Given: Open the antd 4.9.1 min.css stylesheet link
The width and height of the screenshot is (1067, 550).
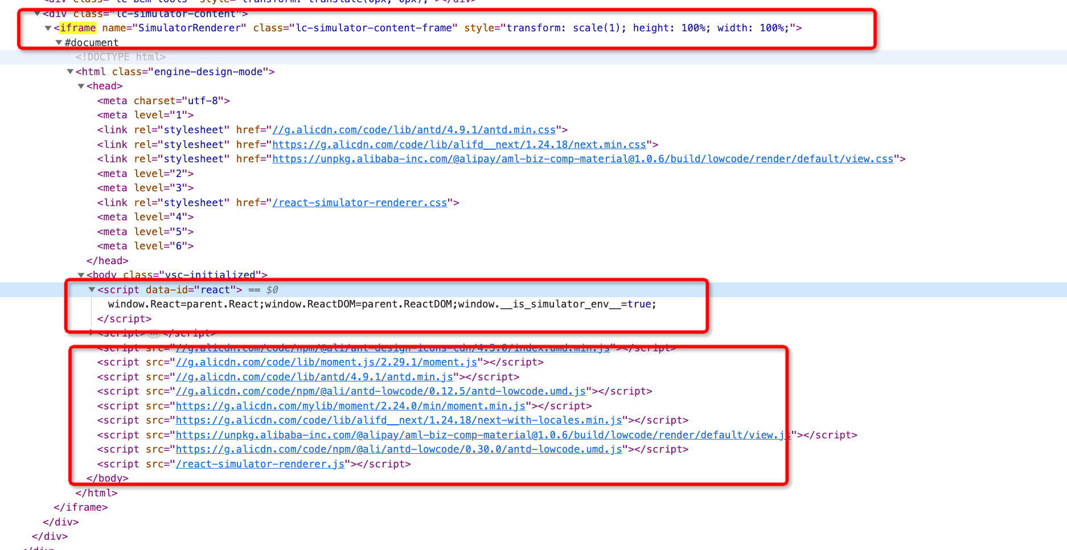Looking at the screenshot, I should [x=414, y=129].
